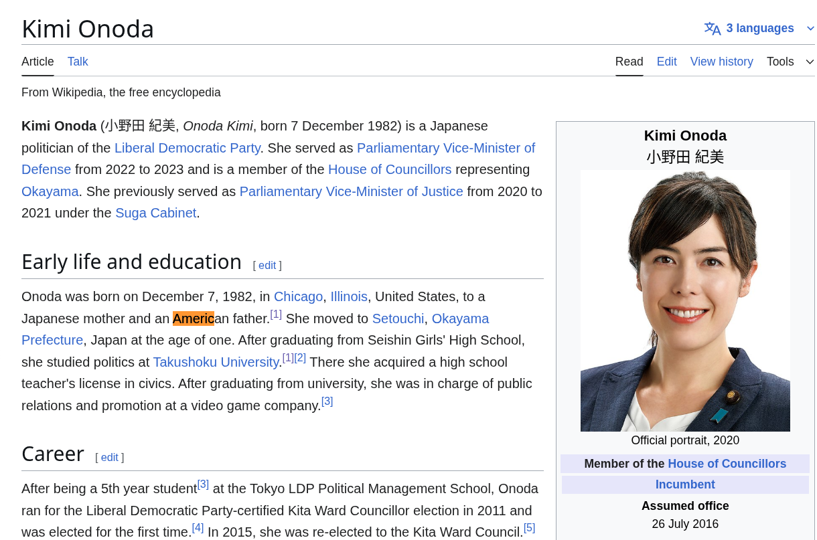
Task: Click the Career section heading
Action: tap(53, 454)
